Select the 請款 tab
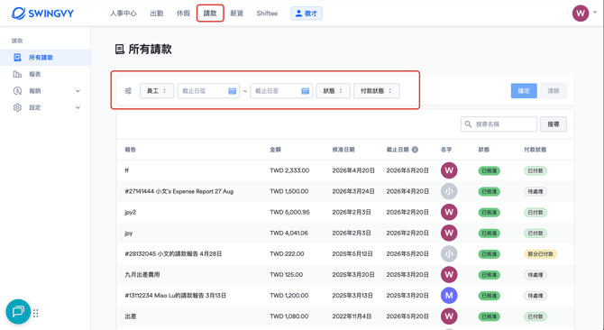Image resolution: width=604 pixels, height=330 pixels. click(x=210, y=14)
